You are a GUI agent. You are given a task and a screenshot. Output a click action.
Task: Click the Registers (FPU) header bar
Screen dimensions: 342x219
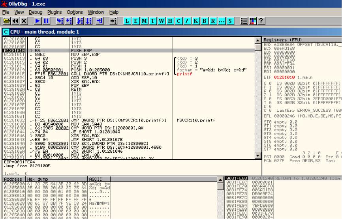click(302, 40)
